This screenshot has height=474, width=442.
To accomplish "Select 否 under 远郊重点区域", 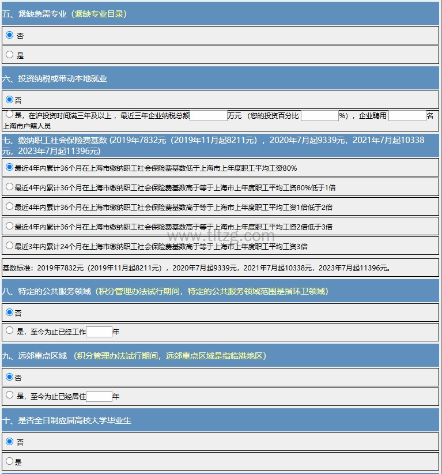I will 9,377.
